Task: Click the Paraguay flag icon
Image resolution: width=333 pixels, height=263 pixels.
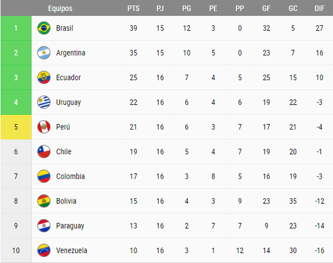Action: 44,225
